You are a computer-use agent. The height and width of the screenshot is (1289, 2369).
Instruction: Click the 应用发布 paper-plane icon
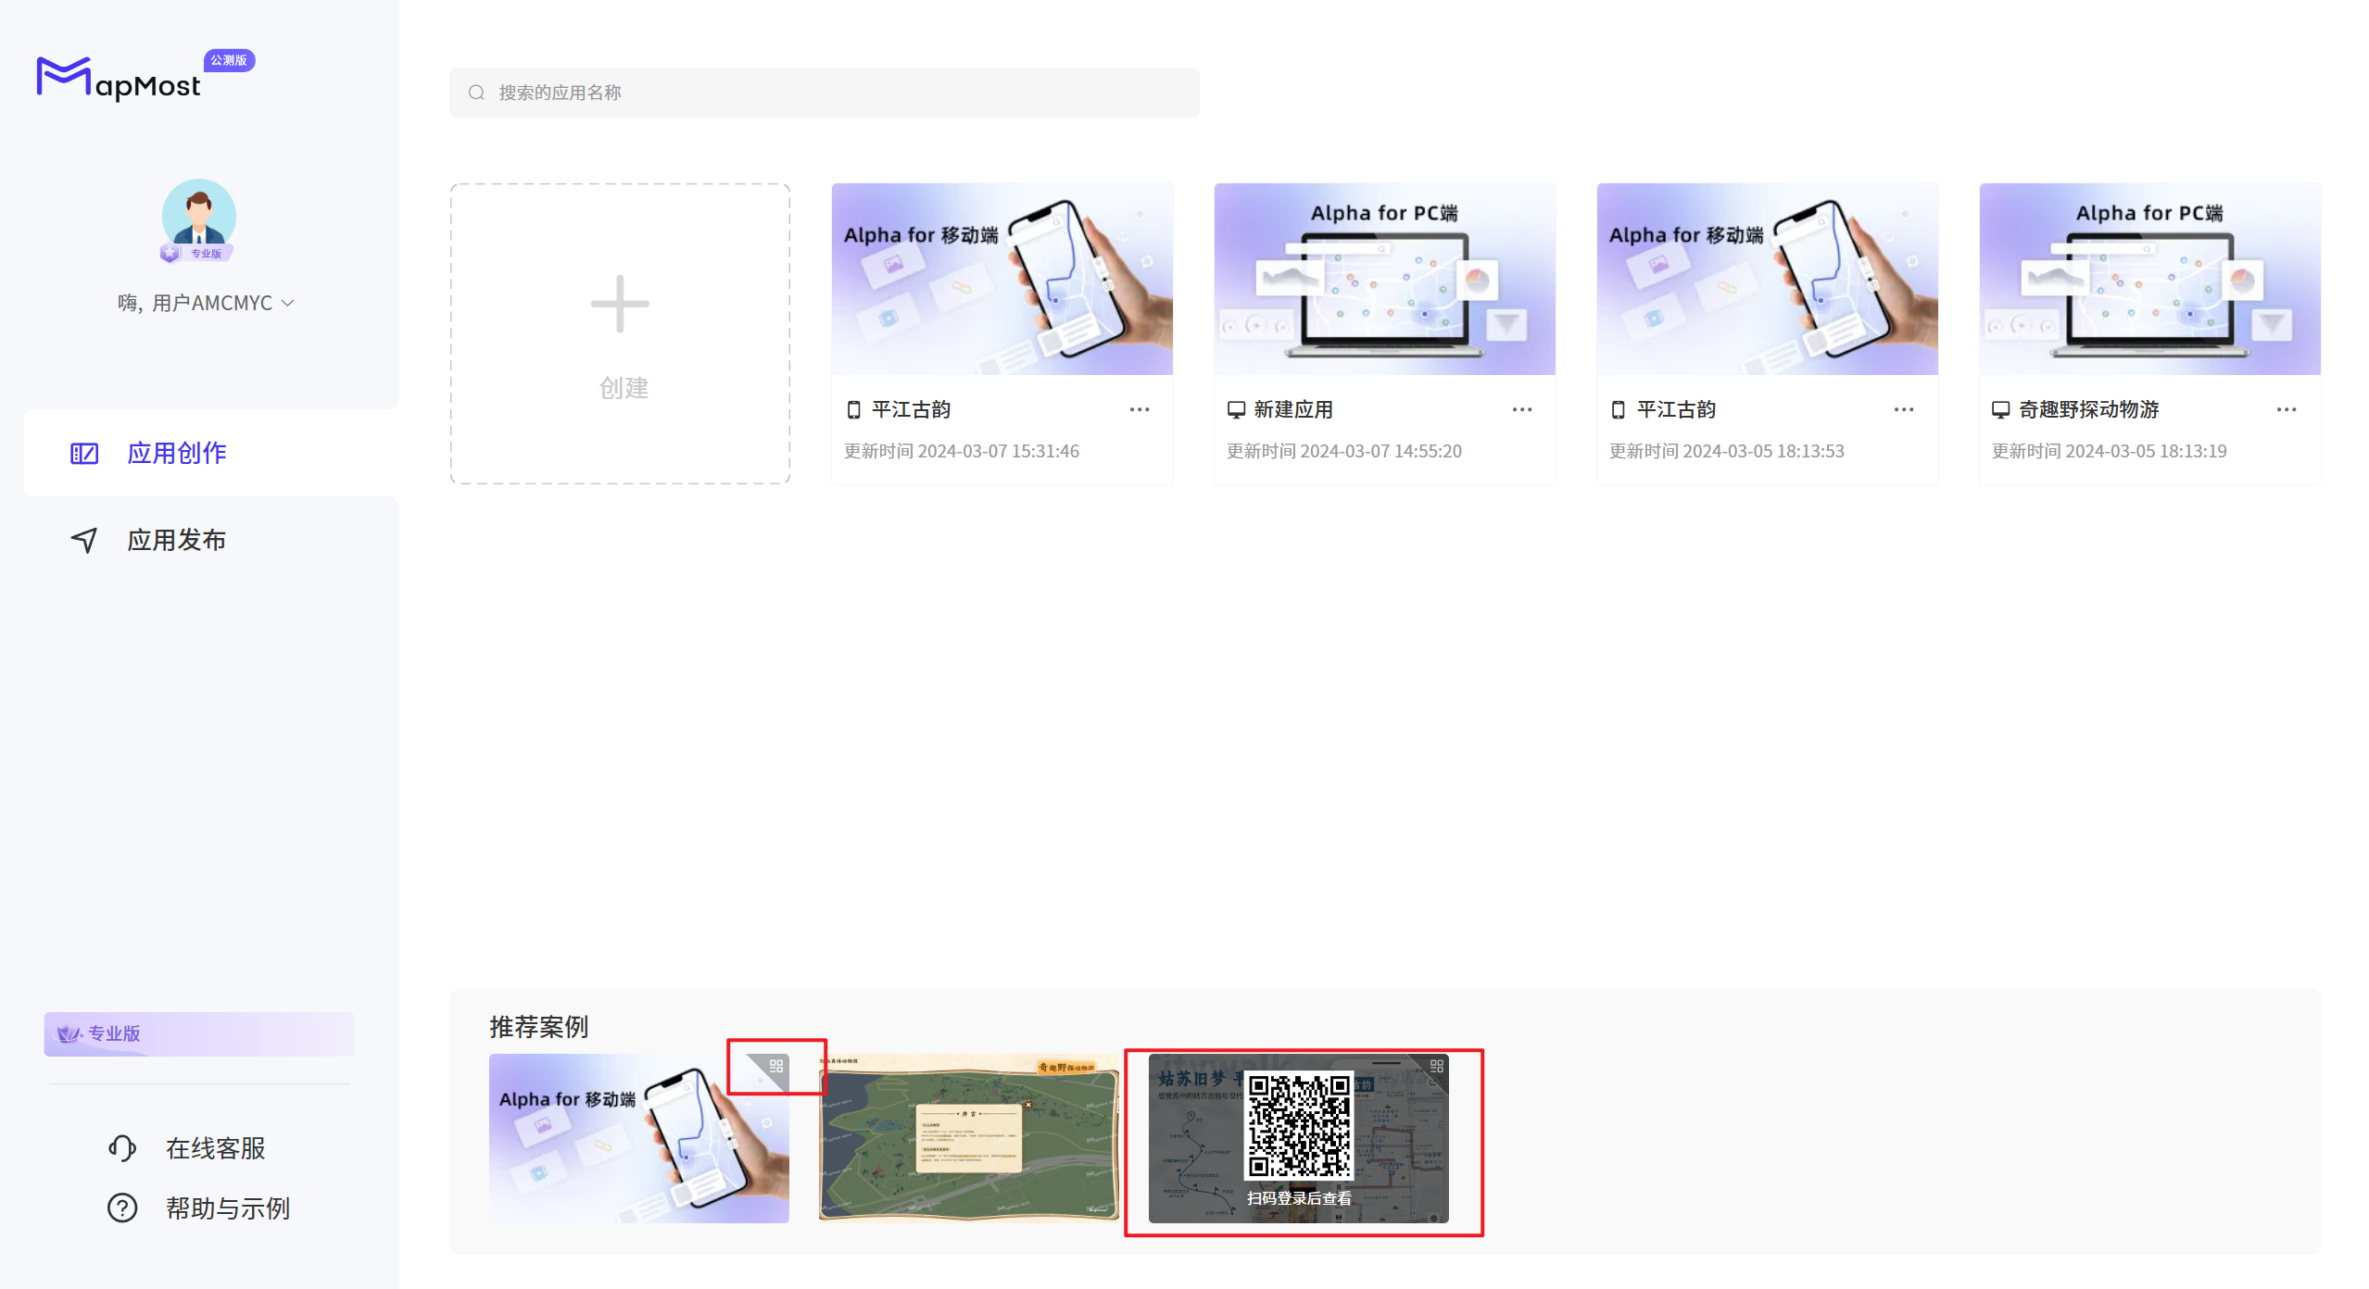(x=84, y=540)
